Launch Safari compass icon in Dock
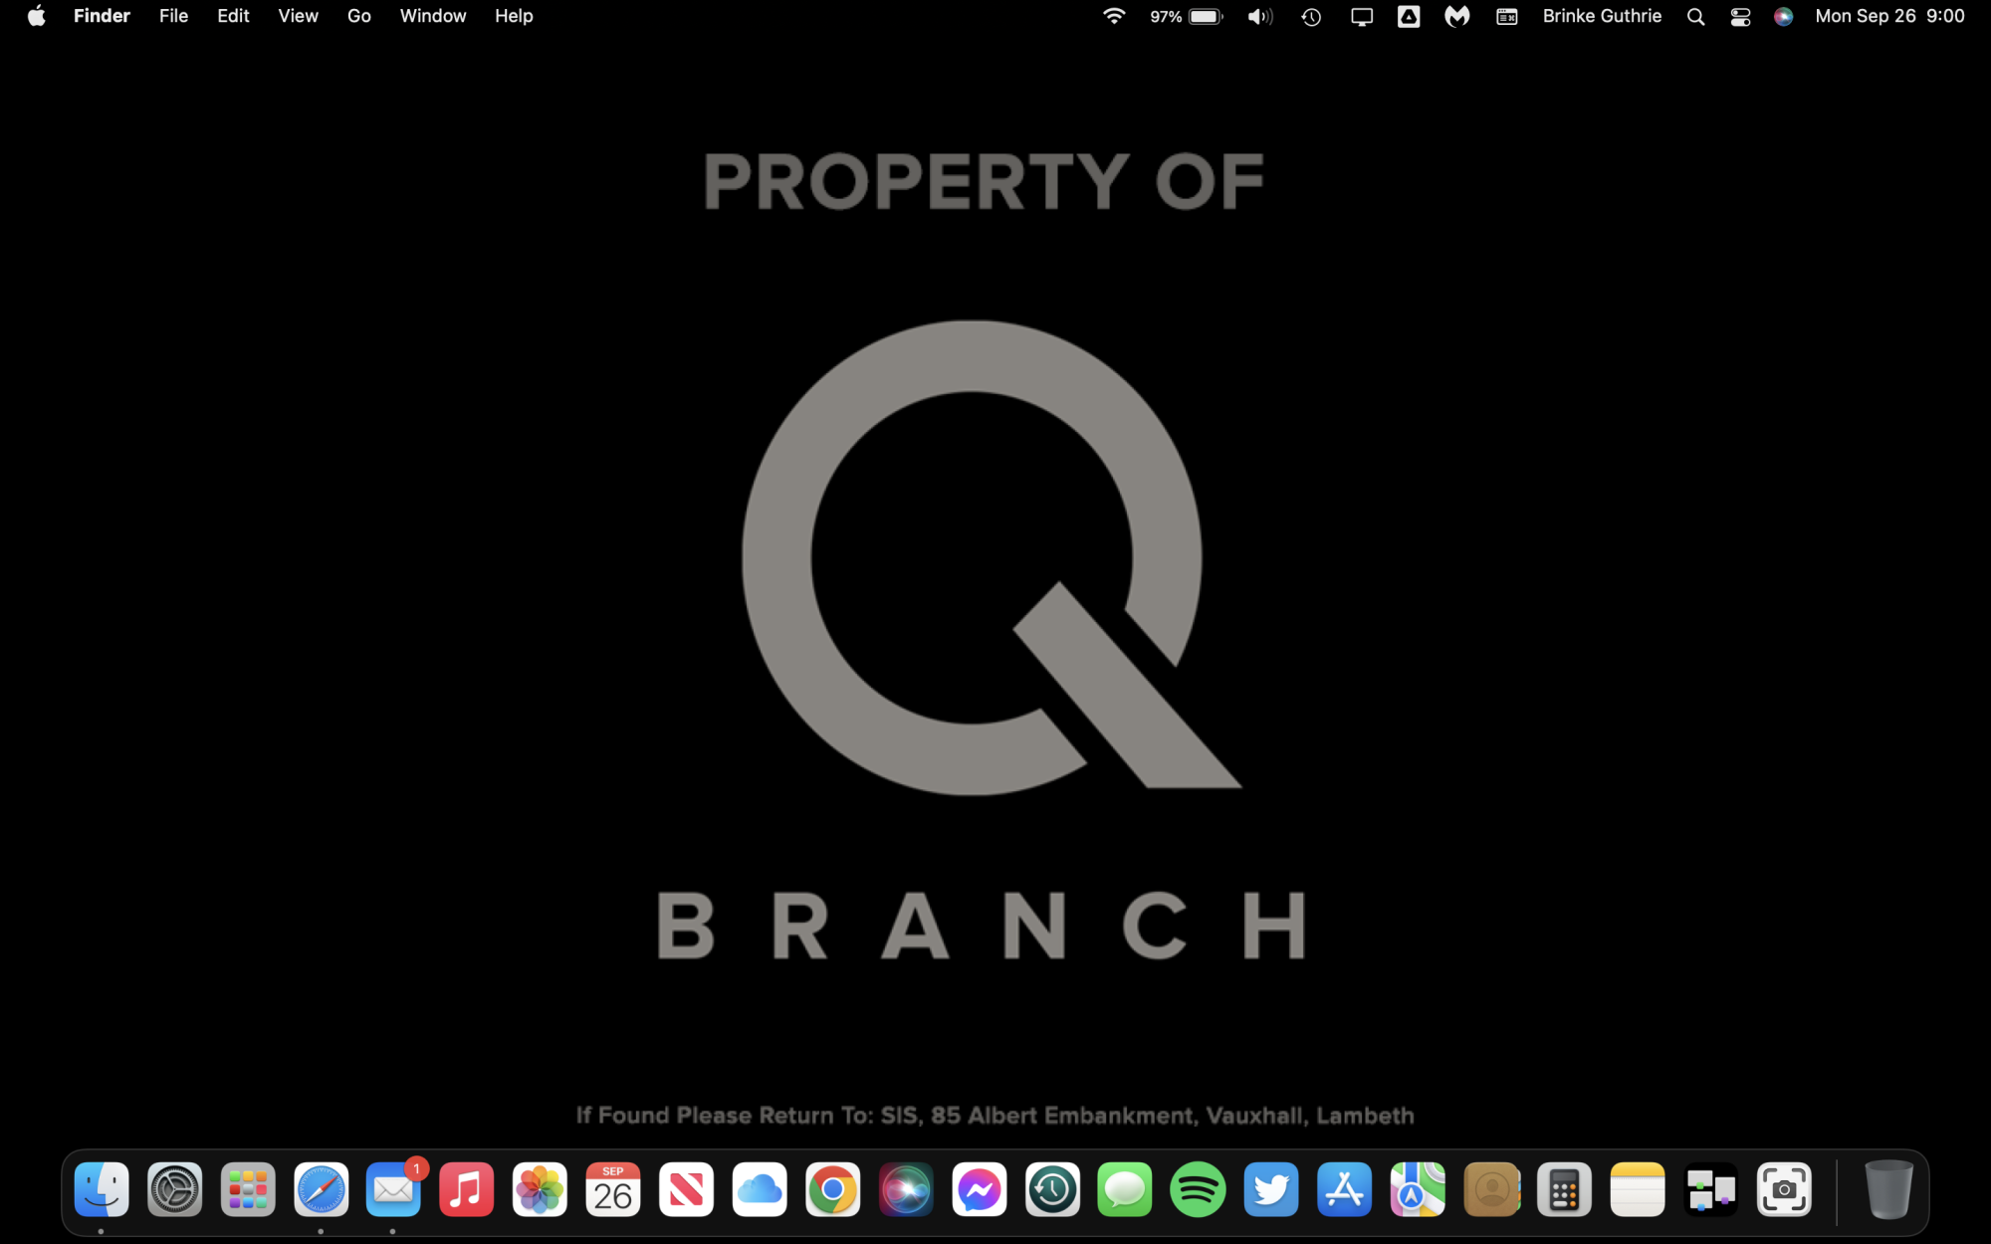Screen dimensions: 1991x1244 coord(322,1189)
